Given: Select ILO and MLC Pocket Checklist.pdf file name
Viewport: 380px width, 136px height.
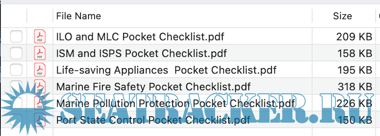Looking at the screenshot, I should 140,37.
